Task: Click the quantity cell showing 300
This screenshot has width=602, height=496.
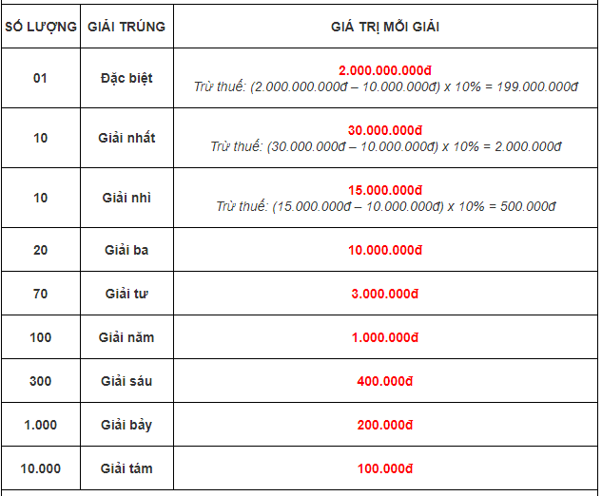Action: [40, 381]
